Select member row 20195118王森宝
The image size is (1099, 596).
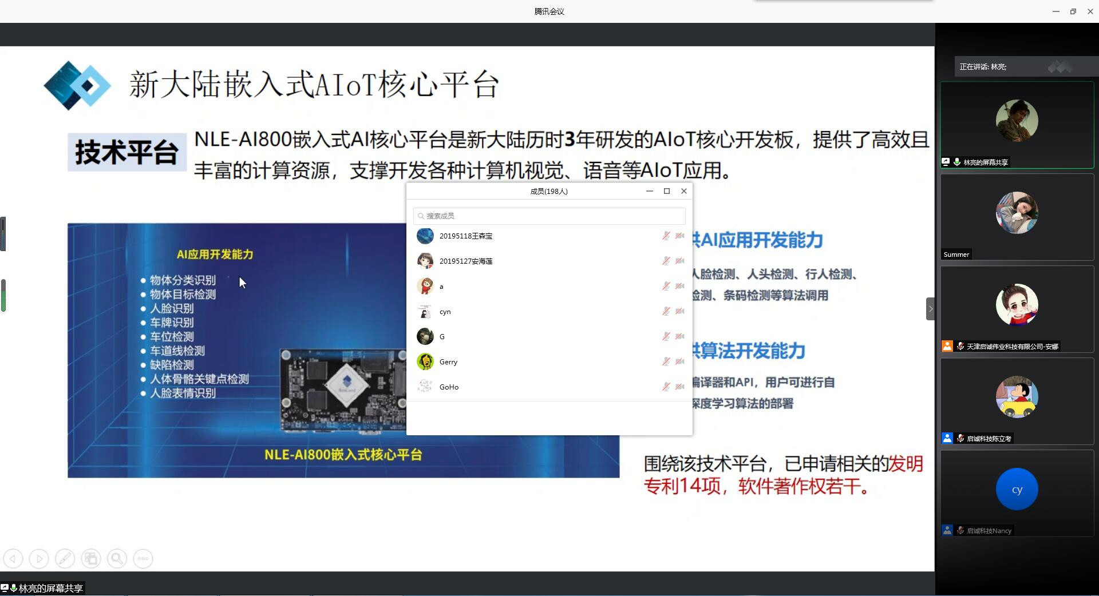pos(549,236)
